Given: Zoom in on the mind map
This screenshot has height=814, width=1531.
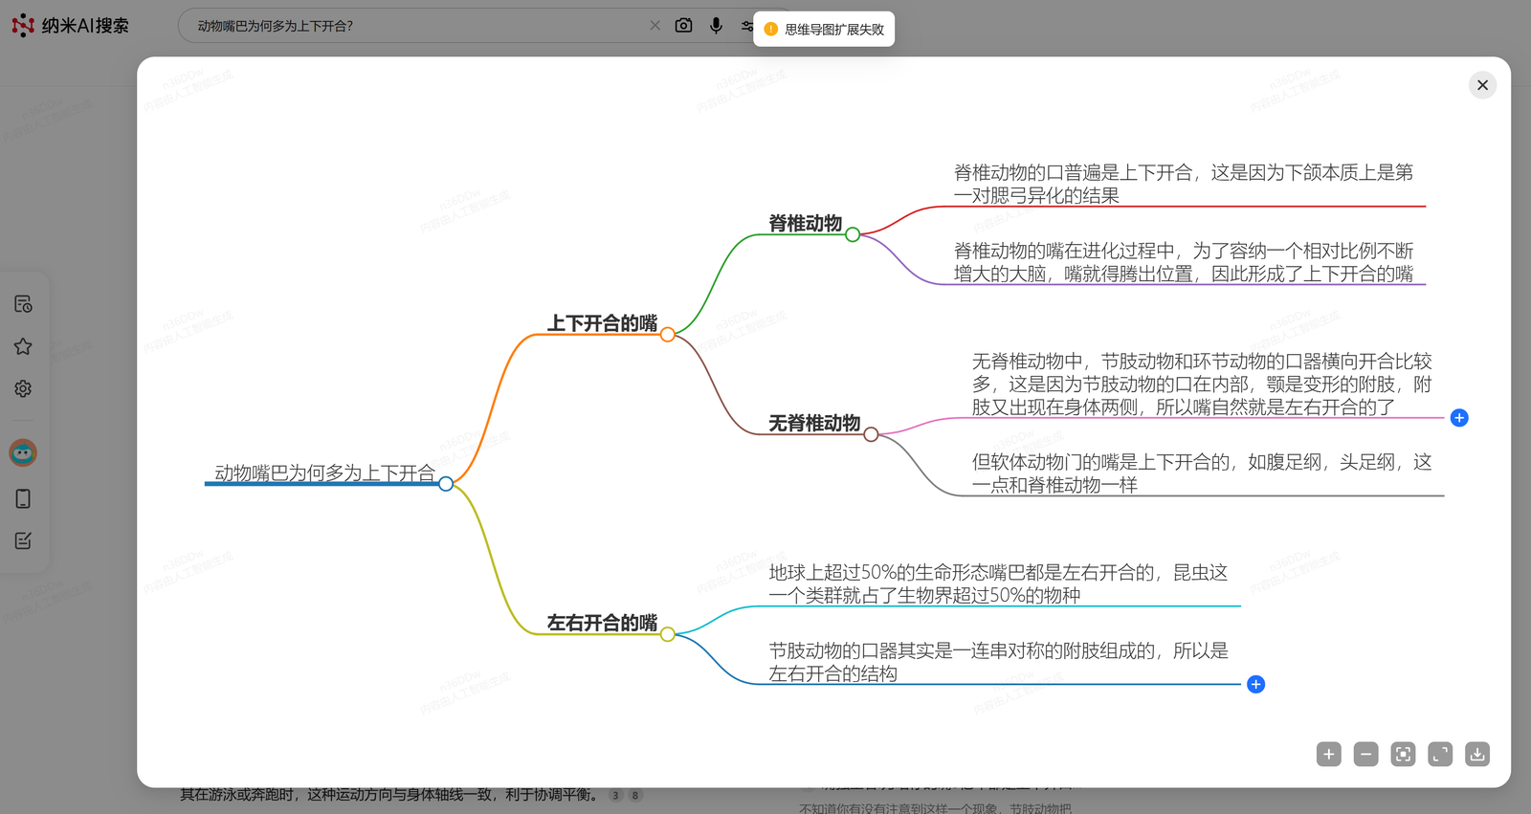Looking at the screenshot, I should (x=1328, y=755).
